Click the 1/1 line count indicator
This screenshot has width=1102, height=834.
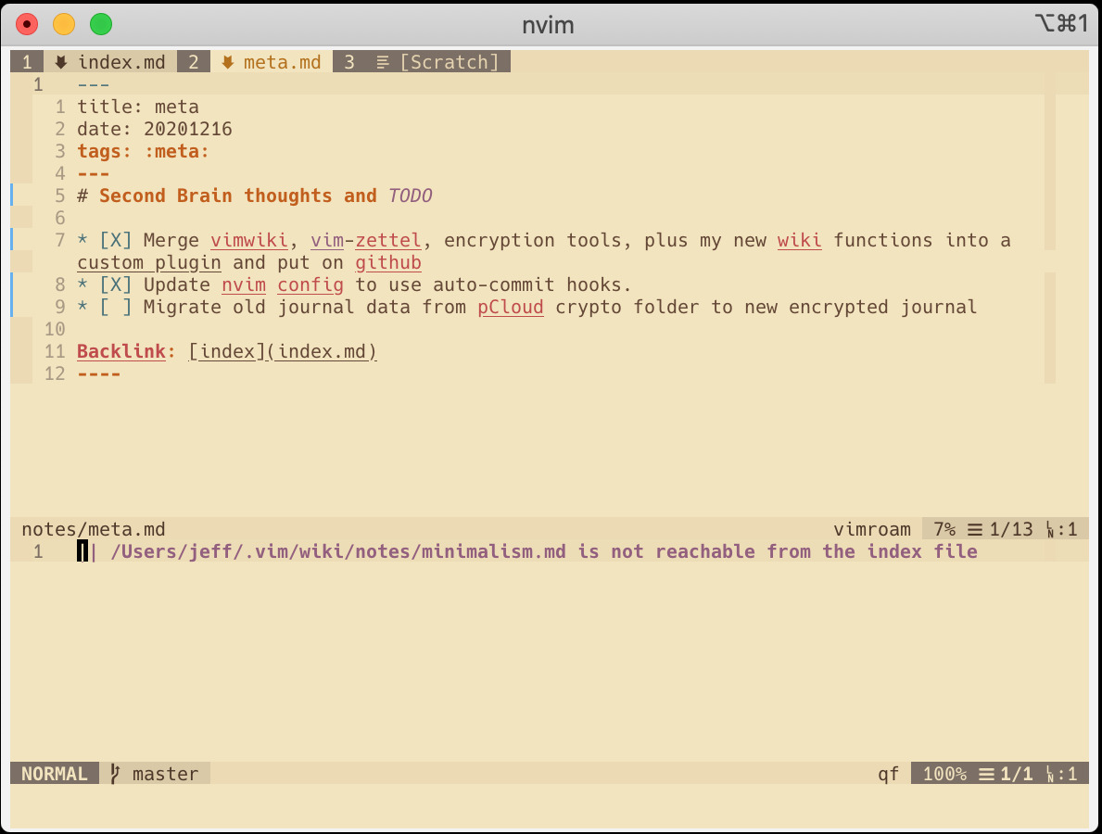(1017, 774)
